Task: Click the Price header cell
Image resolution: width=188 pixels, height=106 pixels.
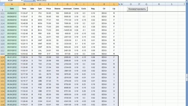Action: click(x=48, y=9)
